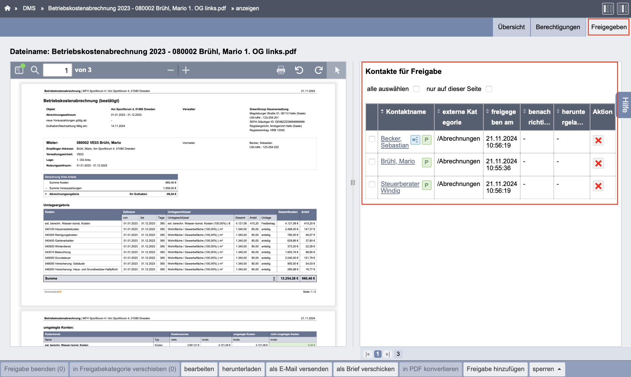
Task: Click the page size value 3
Action: point(398,354)
